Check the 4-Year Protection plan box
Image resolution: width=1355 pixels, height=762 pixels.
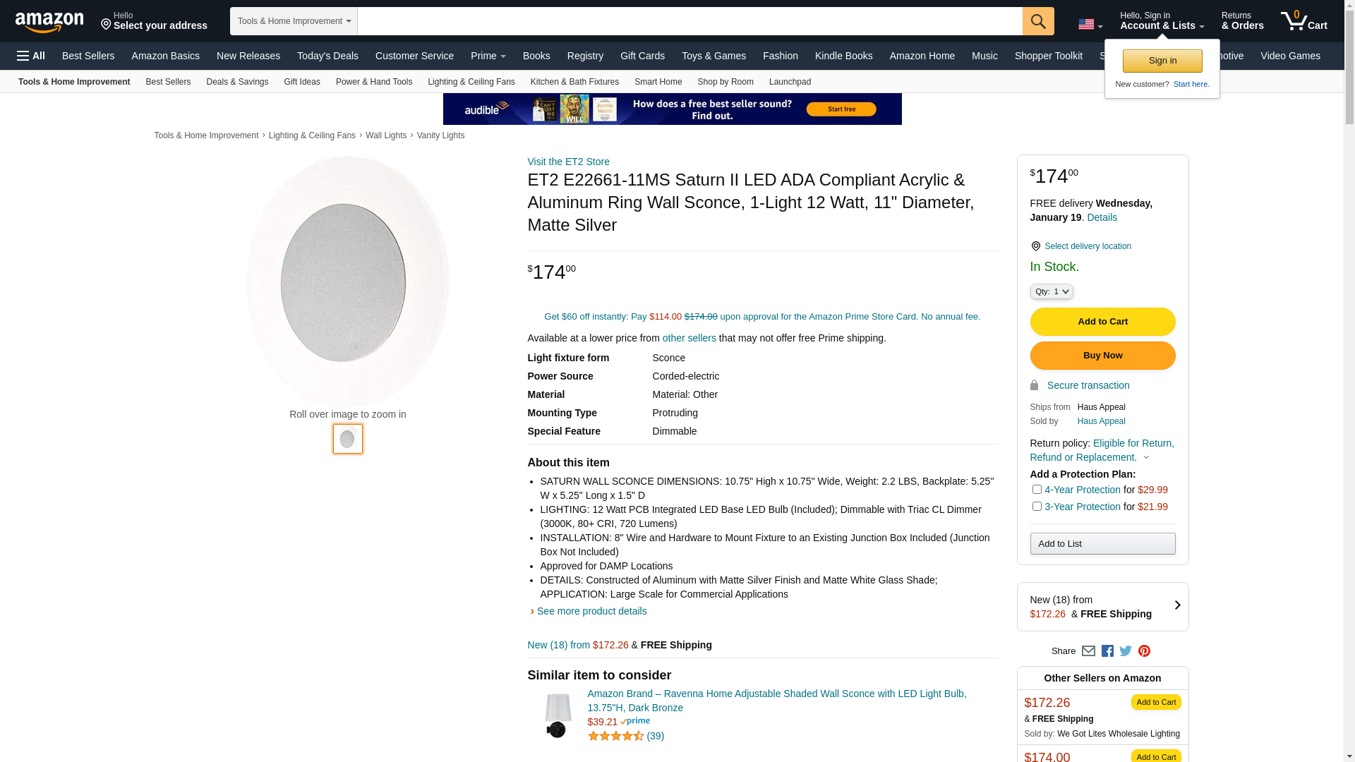coord(1037,490)
